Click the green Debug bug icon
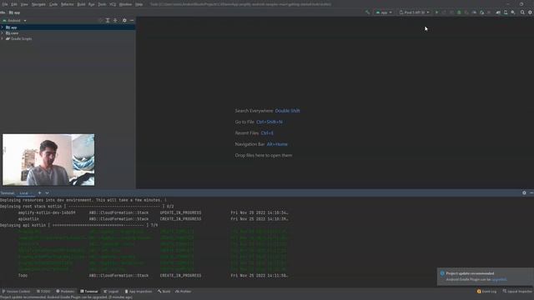The width and height of the screenshot is (534, 300). 459,12
